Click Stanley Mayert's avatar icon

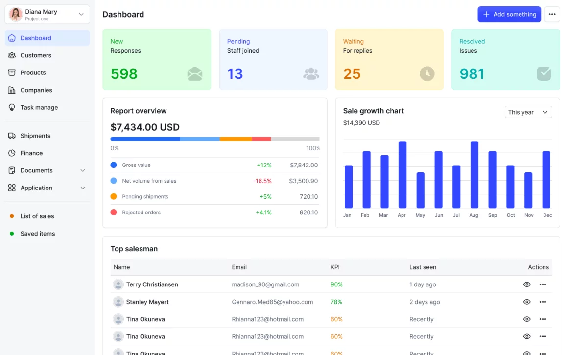[x=118, y=302]
